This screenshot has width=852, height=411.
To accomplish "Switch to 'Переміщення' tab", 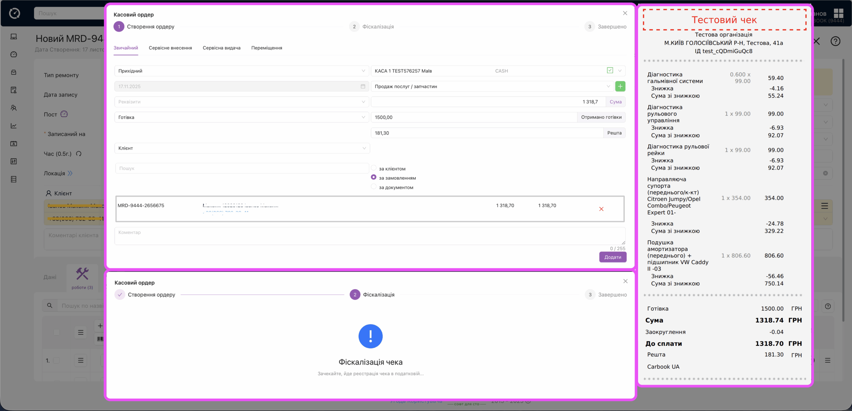I will (267, 48).
